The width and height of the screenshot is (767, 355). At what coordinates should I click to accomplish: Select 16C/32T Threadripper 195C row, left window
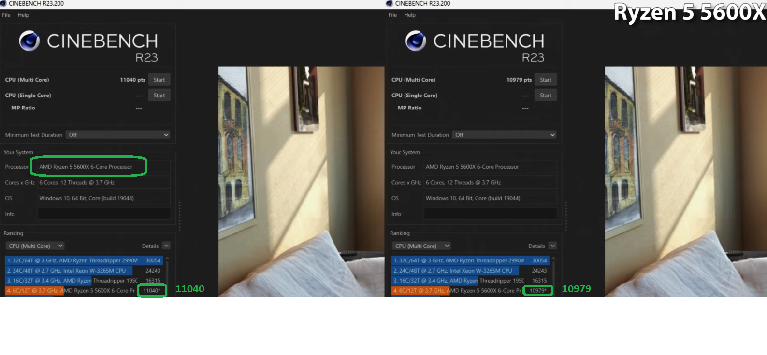(x=84, y=281)
